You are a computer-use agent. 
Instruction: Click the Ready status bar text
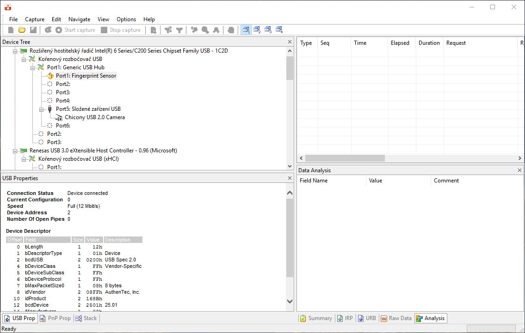point(9,329)
